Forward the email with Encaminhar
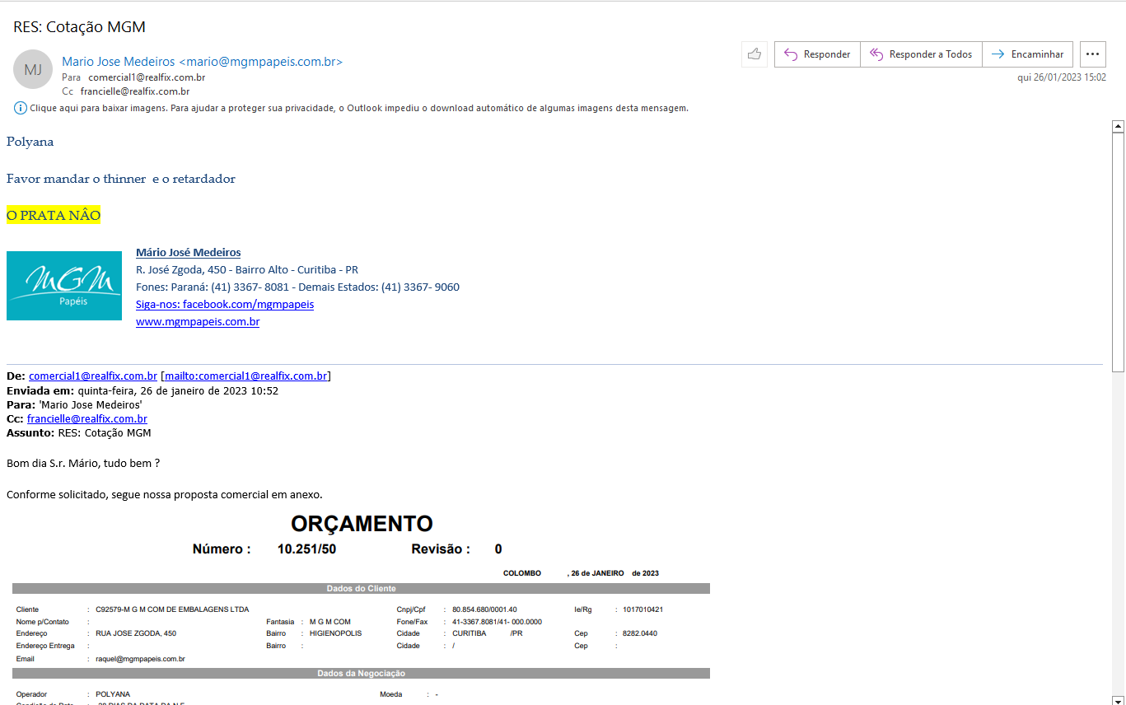The height and width of the screenshot is (705, 1126). click(x=1027, y=54)
